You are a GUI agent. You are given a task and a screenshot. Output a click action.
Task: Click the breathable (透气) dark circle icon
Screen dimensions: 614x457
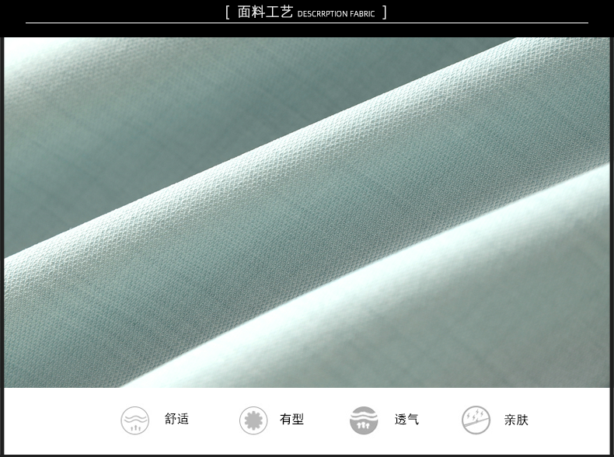pyautogui.click(x=364, y=420)
